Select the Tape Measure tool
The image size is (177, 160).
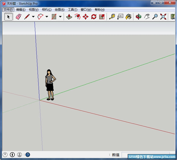click(x=112, y=17)
